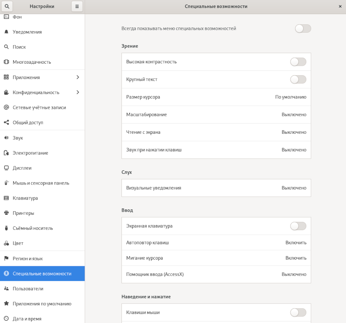The image size is (346, 323).
Task: Open the hamburger menu in Settings header
Action: tap(77, 6)
